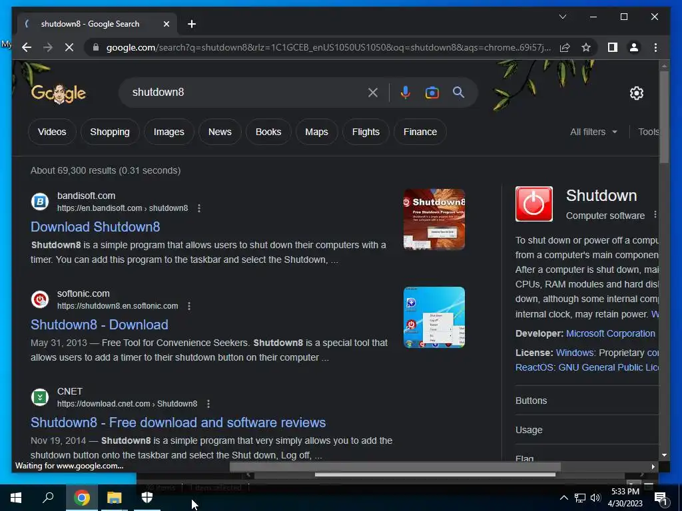Open File Explorer from taskbar

115,498
